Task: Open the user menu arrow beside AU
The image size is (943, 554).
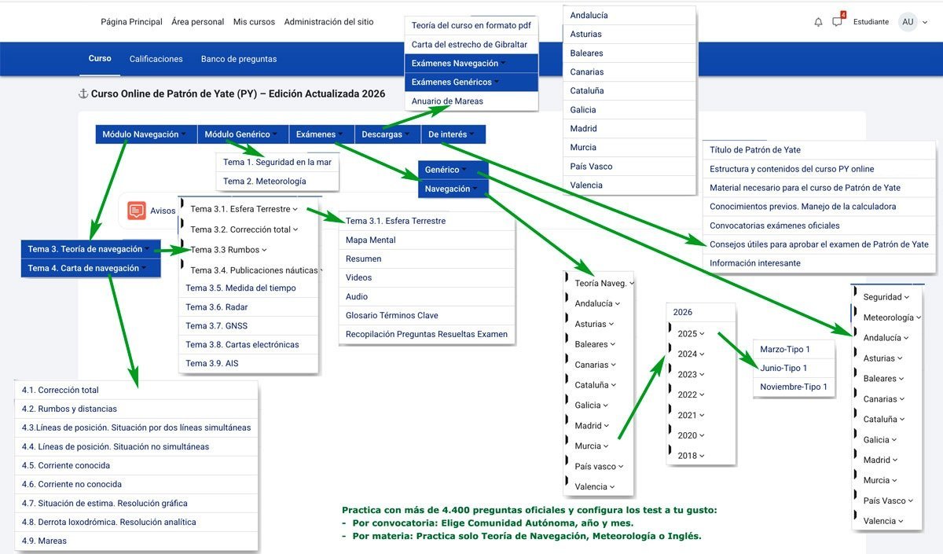Action: [x=925, y=22]
